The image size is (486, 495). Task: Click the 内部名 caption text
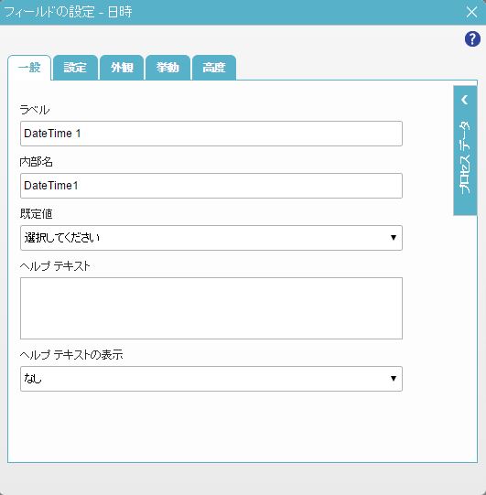coord(36,162)
